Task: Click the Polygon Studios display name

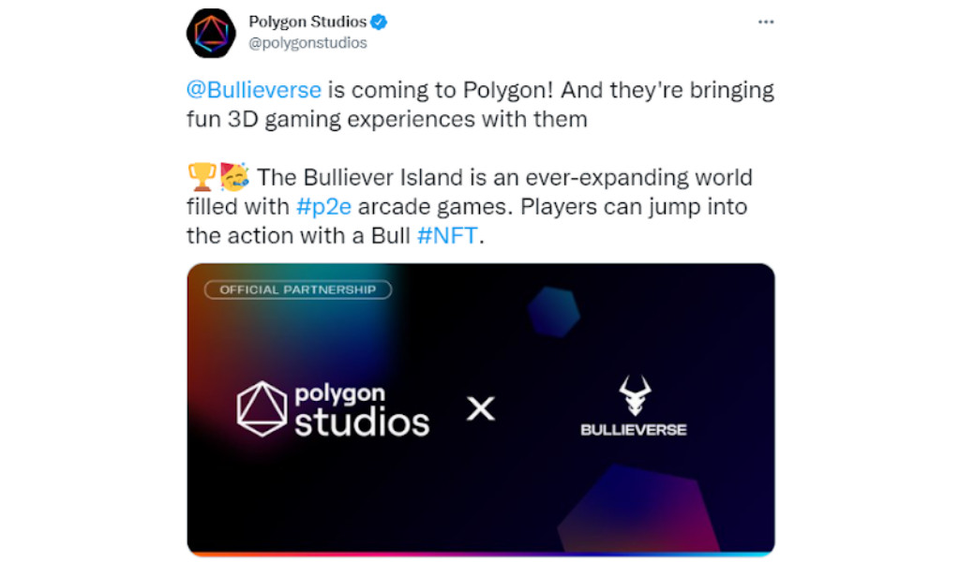Action: (x=307, y=22)
